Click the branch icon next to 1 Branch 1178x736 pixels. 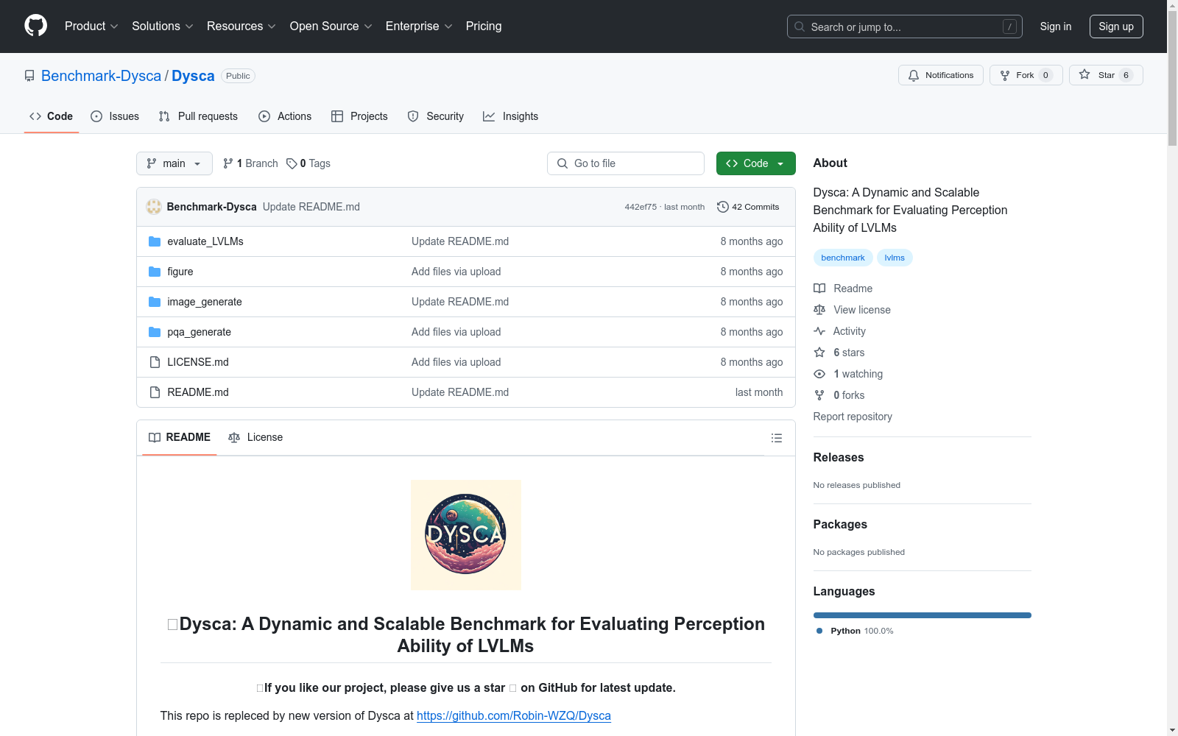pos(228,163)
